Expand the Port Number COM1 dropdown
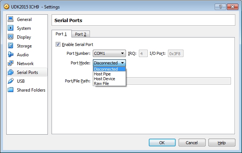This screenshot has height=153, width=242. (x=109, y=53)
